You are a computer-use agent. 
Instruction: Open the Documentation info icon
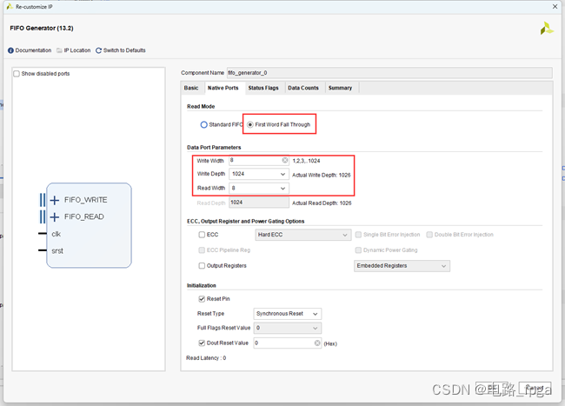[10, 50]
